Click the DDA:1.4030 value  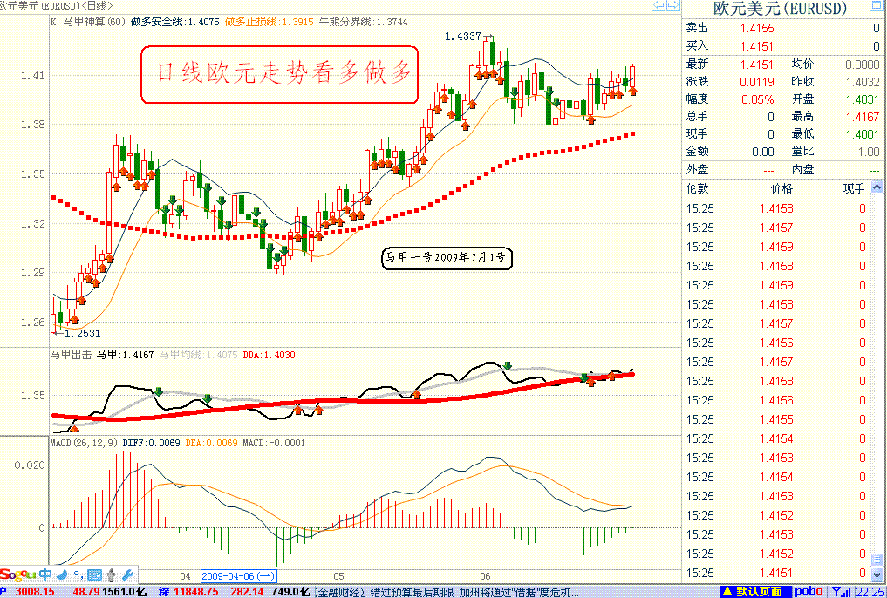click(269, 355)
